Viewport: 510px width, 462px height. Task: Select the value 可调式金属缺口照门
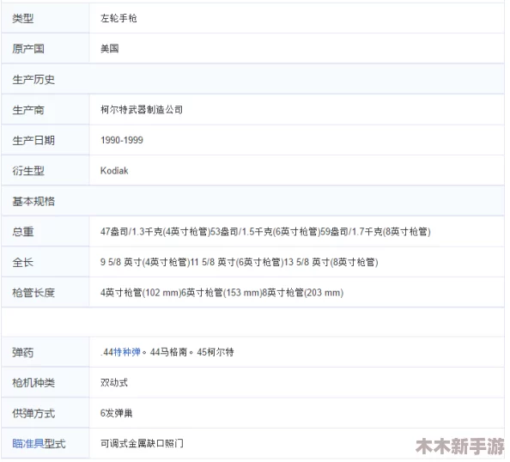pyautogui.click(x=142, y=443)
